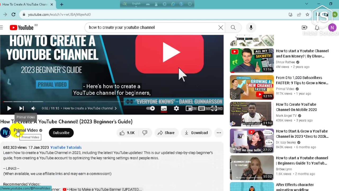Reload the page in the browser

tap(14, 15)
